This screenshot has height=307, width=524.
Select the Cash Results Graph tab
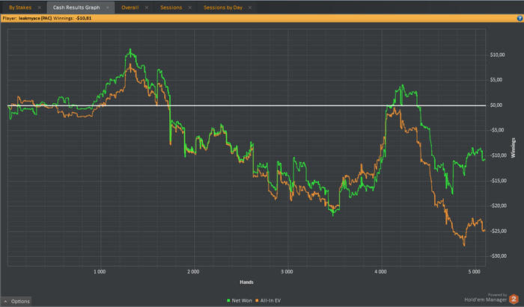click(76, 7)
